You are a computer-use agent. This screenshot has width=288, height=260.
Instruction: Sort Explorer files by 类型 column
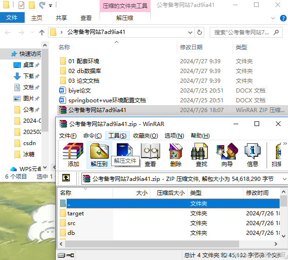pos(241,47)
